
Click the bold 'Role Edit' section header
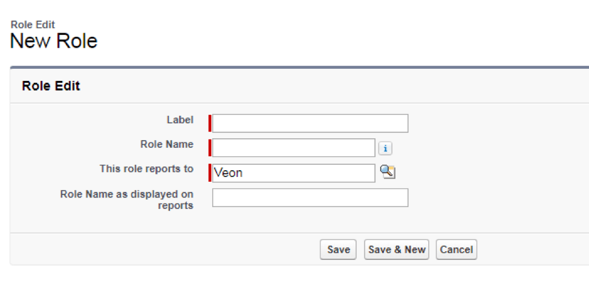coord(51,86)
